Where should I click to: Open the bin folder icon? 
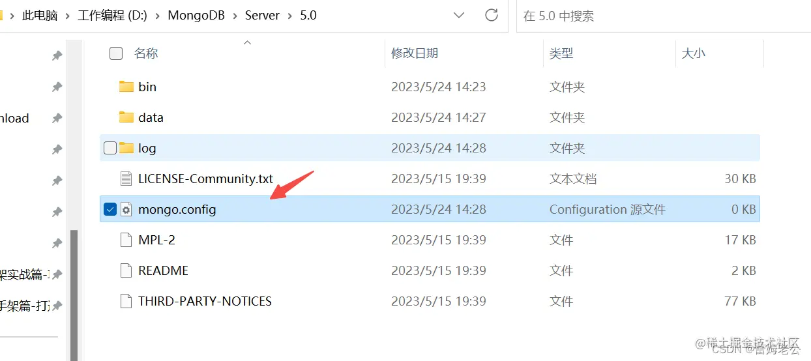(126, 87)
